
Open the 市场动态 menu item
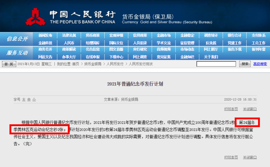pyautogui.click(x=187, y=49)
